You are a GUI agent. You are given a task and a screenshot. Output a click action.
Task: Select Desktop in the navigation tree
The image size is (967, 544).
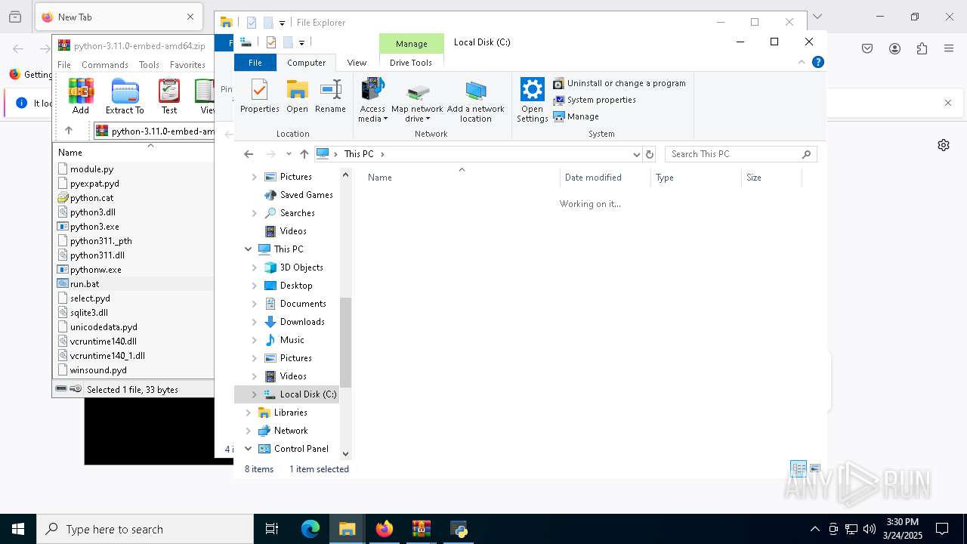tap(296, 286)
